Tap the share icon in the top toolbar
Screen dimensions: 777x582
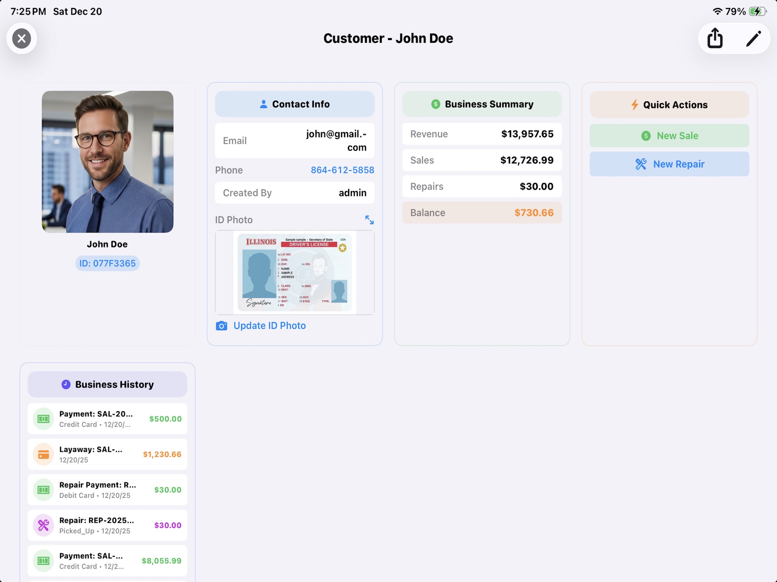click(715, 38)
